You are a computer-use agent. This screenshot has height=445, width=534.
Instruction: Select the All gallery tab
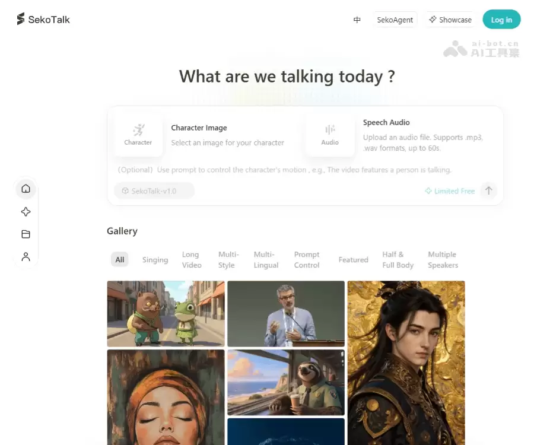tap(119, 260)
